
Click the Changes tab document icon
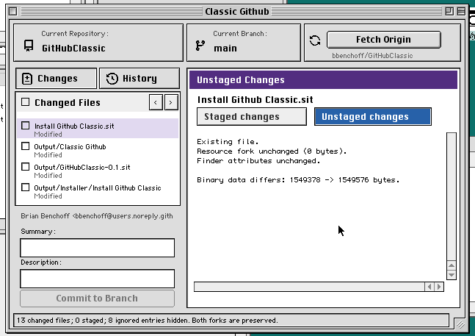(x=27, y=79)
